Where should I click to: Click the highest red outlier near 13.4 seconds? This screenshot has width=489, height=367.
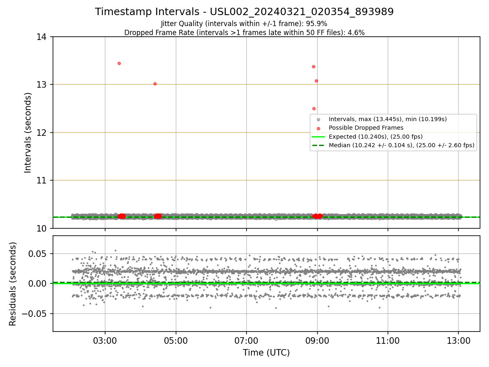click(x=119, y=63)
